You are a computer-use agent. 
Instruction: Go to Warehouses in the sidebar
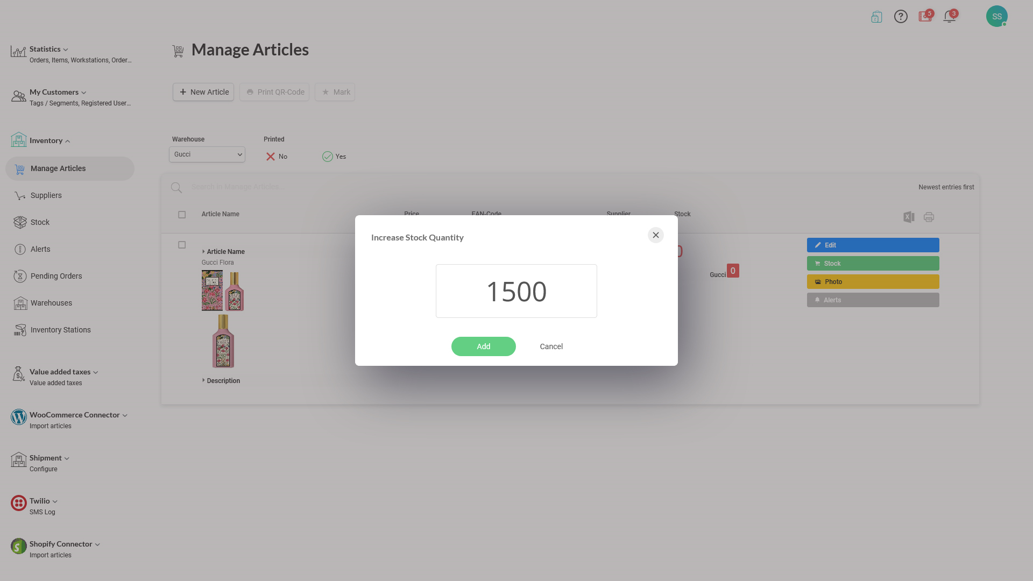click(x=51, y=303)
